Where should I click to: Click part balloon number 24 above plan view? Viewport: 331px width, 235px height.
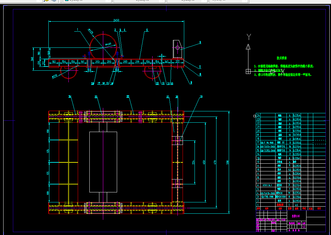pos(70,97)
